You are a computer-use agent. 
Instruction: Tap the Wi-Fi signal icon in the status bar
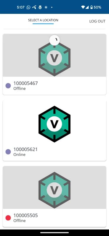pos(83,7)
